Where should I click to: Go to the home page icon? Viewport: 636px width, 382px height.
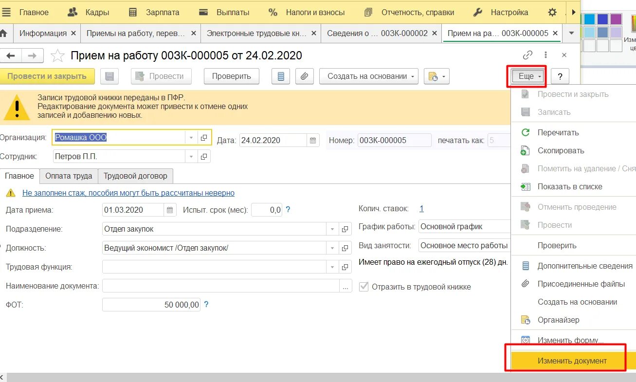click(4, 33)
